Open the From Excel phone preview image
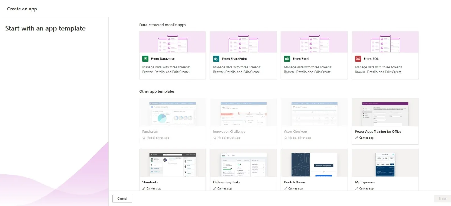451x206 pixels. click(314, 42)
